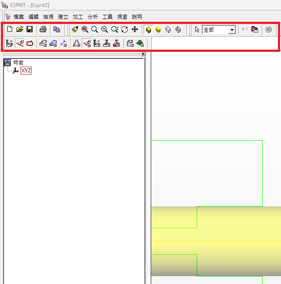Open the 分析 menu

(x=93, y=17)
